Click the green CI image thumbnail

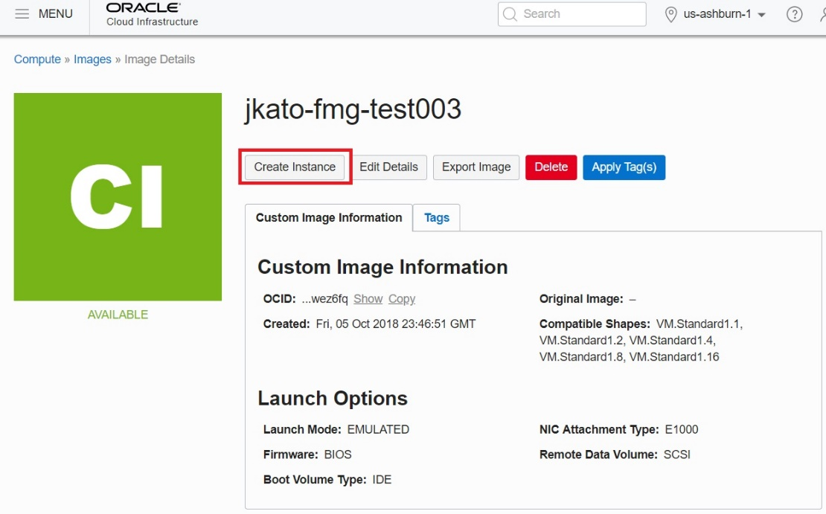[118, 196]
